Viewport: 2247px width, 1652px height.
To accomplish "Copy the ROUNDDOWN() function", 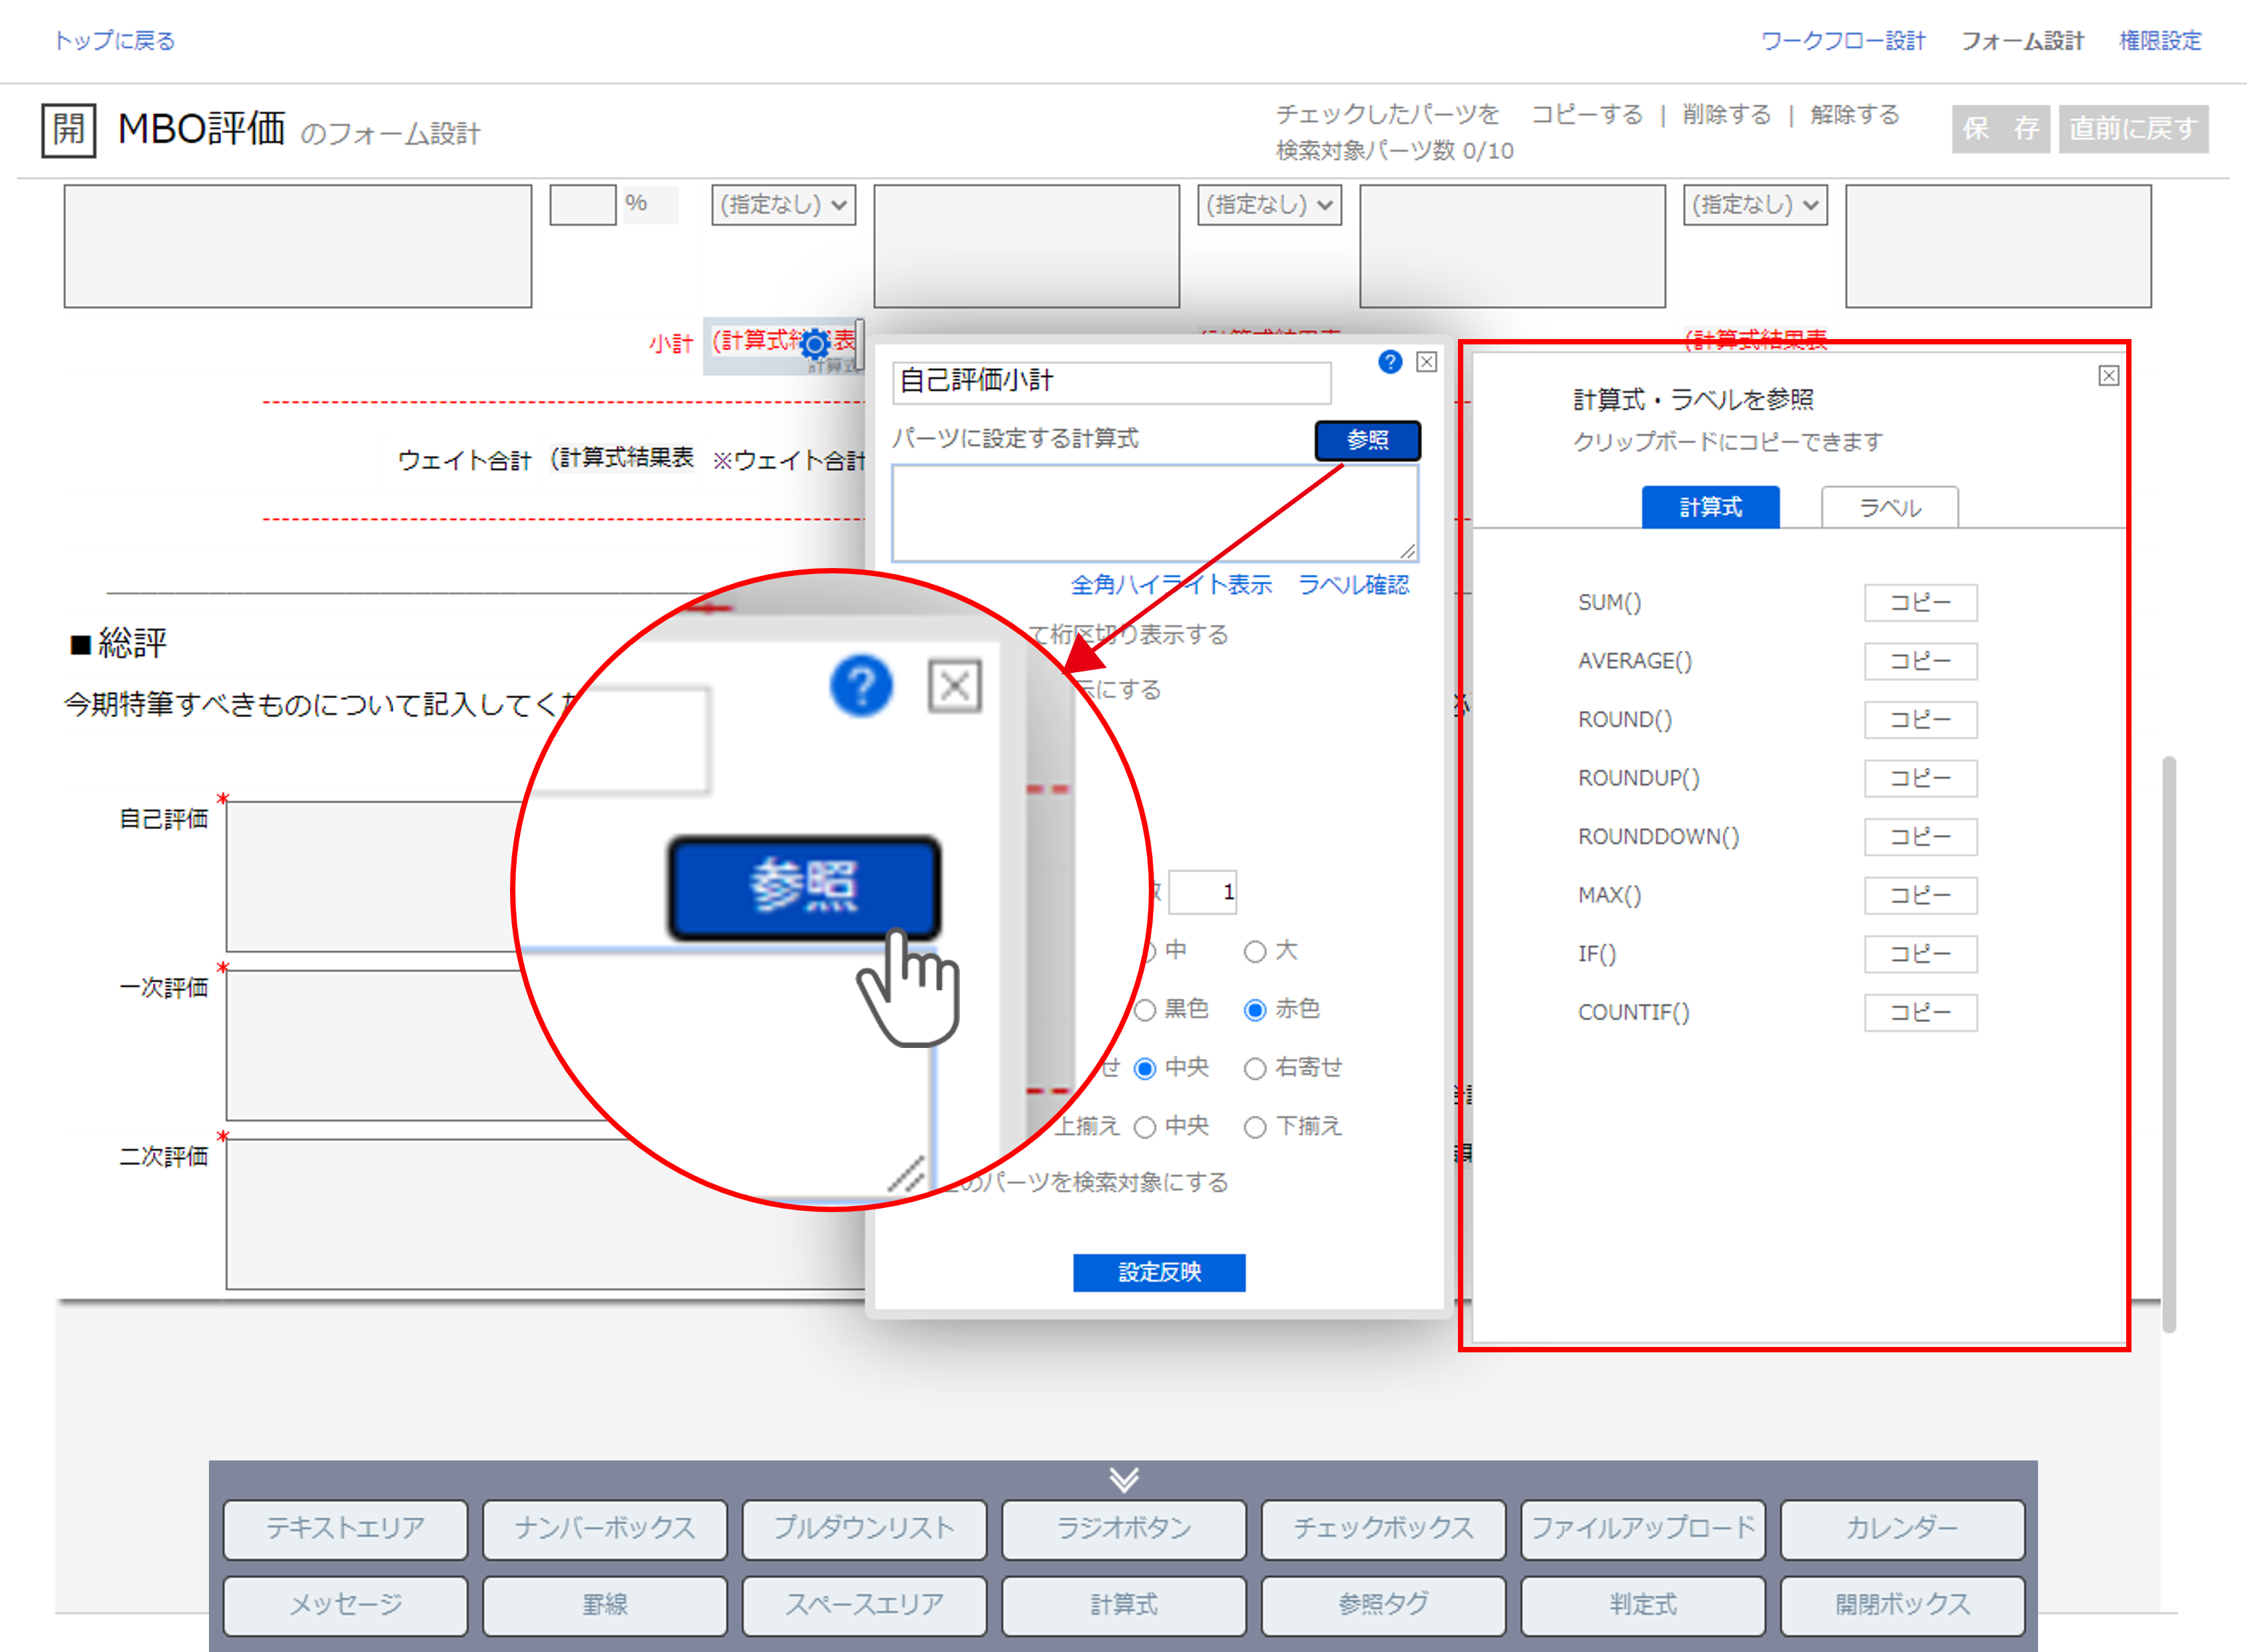I will click(x=1920, y=837).
